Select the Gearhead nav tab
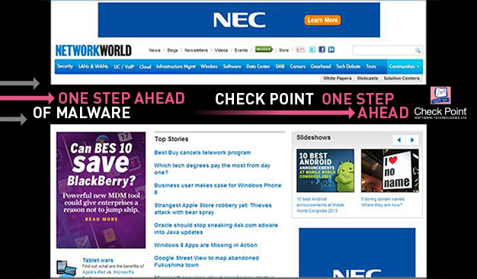 (321, 66)
